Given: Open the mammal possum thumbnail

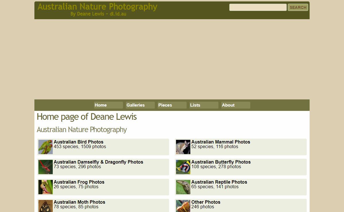Looking at the screenshot, I should [x=183, y=147].
